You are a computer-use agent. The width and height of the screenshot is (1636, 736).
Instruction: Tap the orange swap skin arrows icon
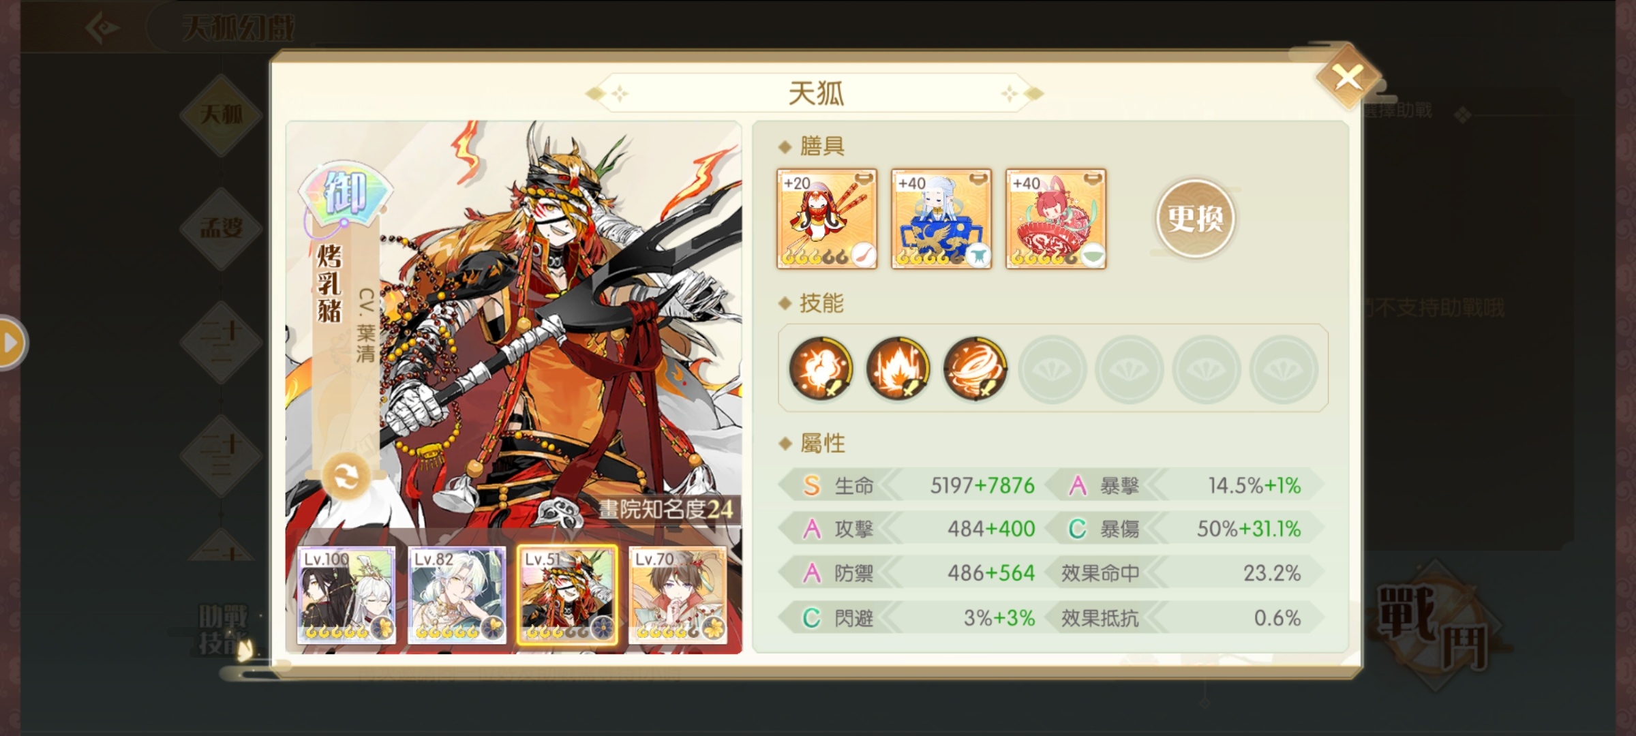(x=346, y=476)
